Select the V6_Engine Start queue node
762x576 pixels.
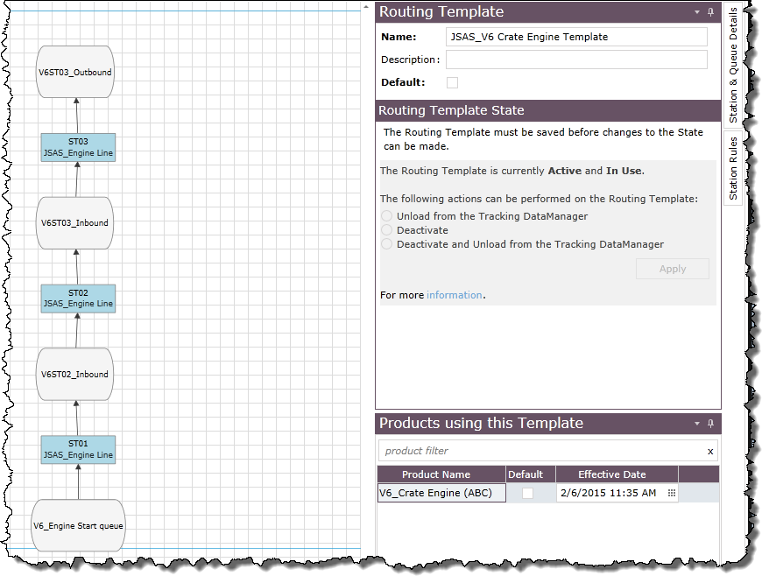pyautogui.click(x=78, y=525)
